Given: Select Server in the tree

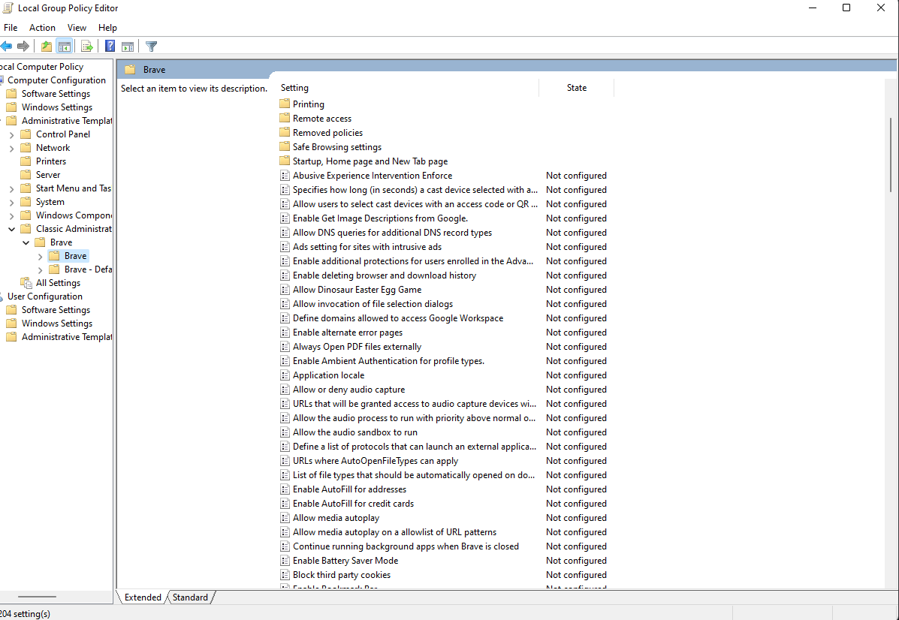Looking at the screenshot, I should 48,175.
